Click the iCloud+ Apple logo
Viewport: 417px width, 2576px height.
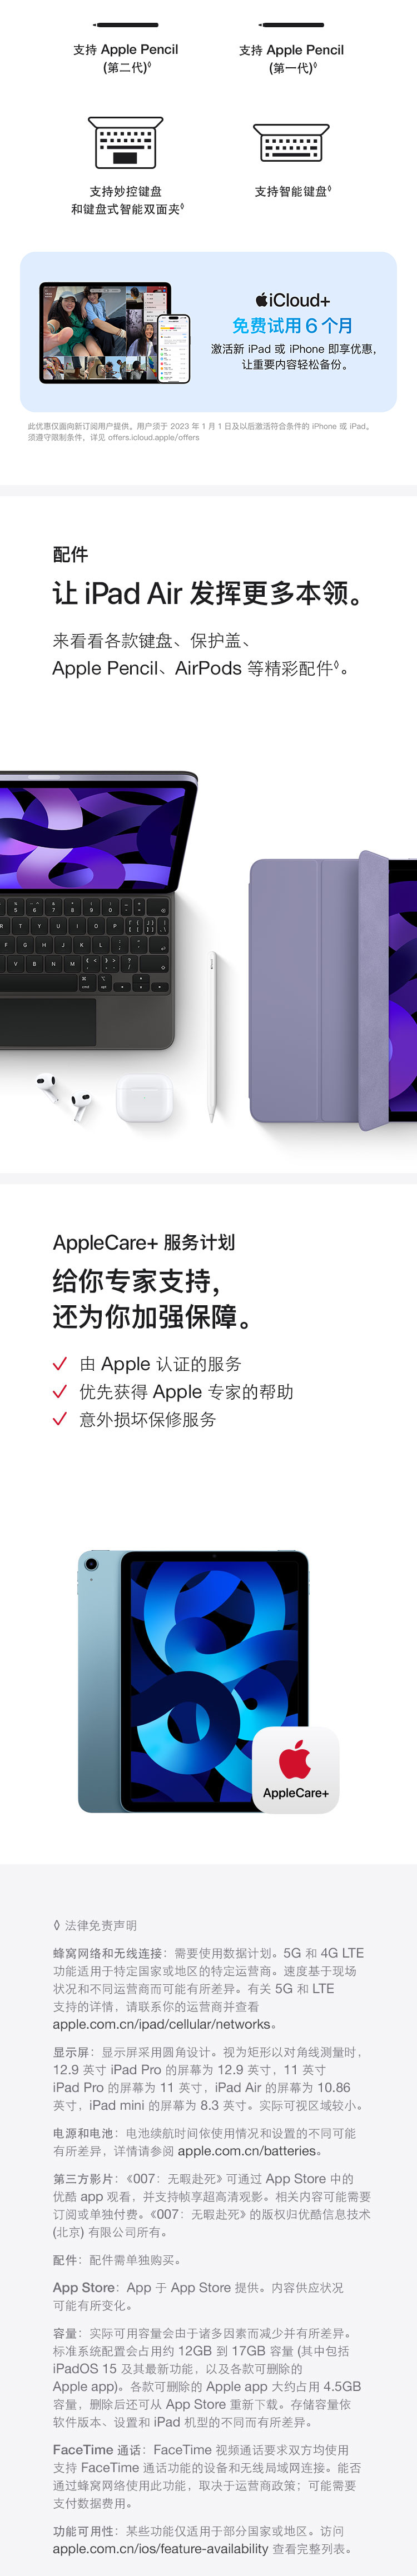pos(262,300)
